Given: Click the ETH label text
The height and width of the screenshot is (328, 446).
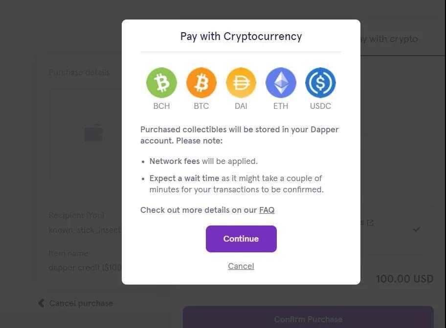Looking at the screenshot, I should pyautogui.click(x=281, y=106).
